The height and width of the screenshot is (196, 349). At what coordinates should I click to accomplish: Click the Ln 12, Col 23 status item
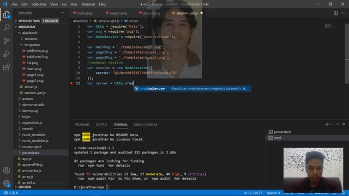click(252, 193)
